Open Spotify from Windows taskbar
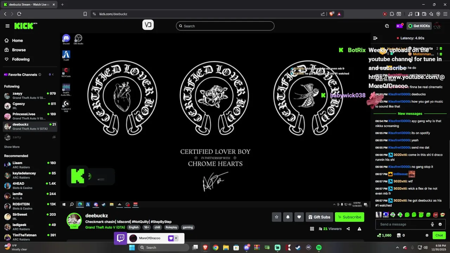This screenshot has width=450, height=253. pos(319,247)
